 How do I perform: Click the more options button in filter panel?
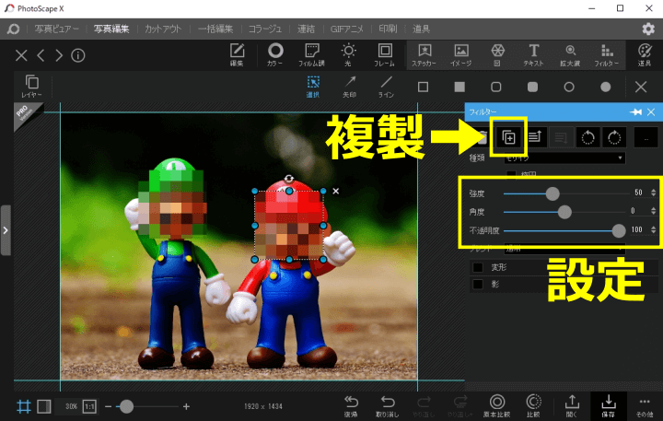(x=646, y=137)
